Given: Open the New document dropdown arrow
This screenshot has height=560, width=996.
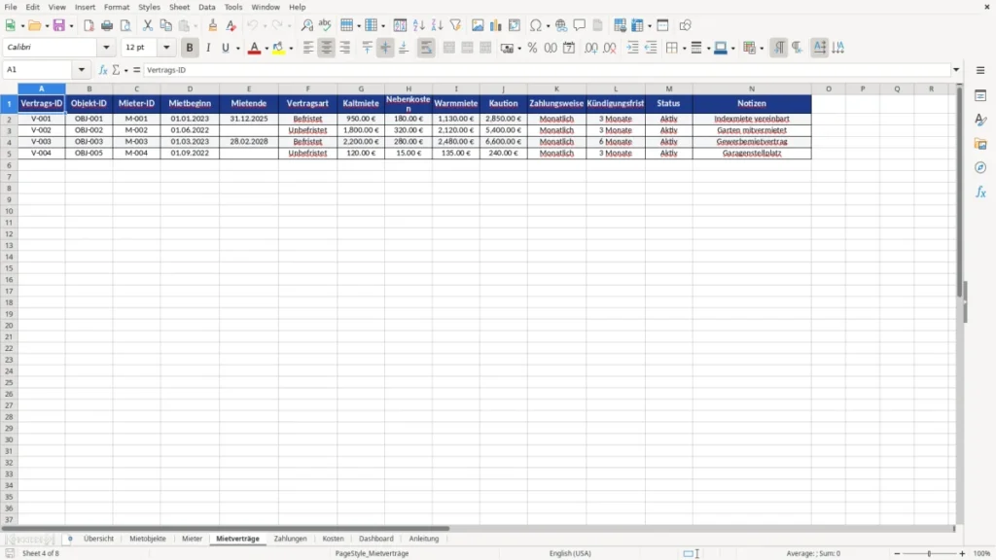Looking at the screenshot, I should coord(22,26).
